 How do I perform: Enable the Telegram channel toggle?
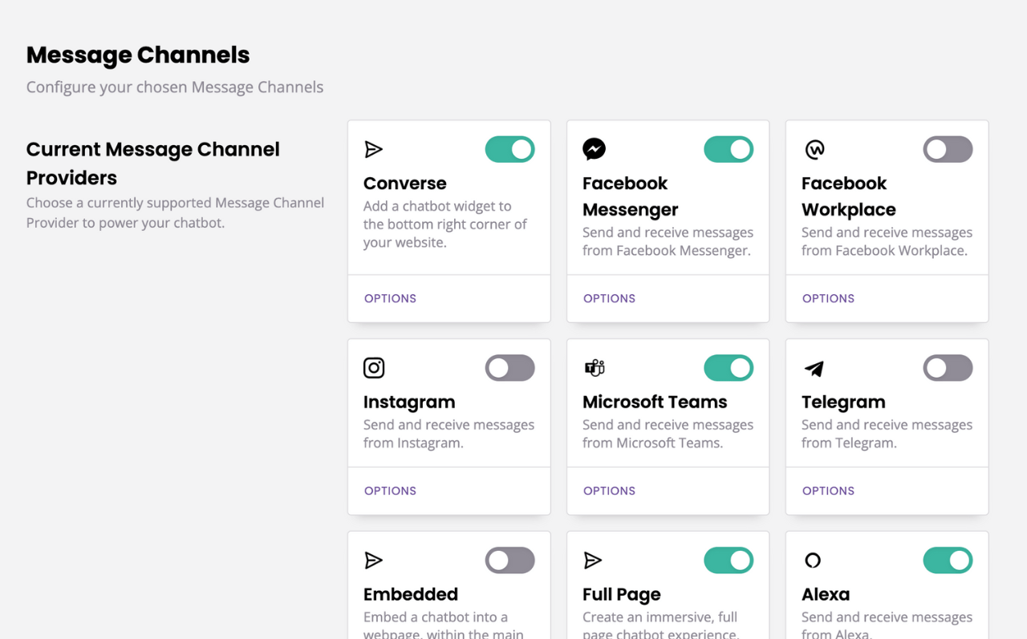click(x=948, y=367)
